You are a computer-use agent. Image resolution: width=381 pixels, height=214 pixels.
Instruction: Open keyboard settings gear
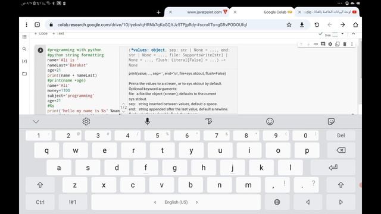(x=86, y=121)
